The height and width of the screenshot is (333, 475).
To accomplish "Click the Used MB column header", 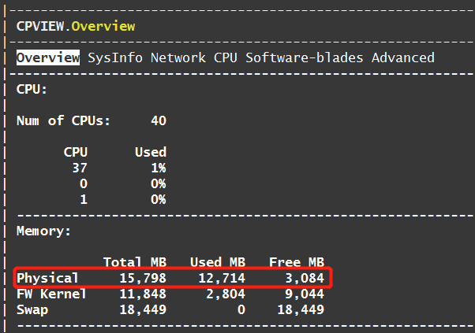I will (x=218, y=262).
